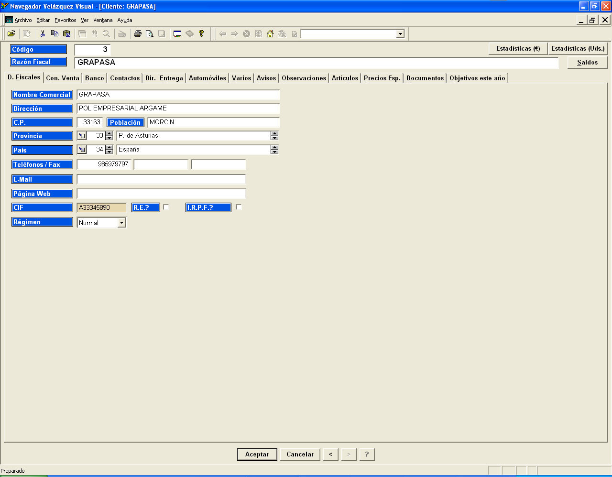Screen dimensions: 612x477
Task: Open the Ayuda menu
Action: (x=125, y=20)
